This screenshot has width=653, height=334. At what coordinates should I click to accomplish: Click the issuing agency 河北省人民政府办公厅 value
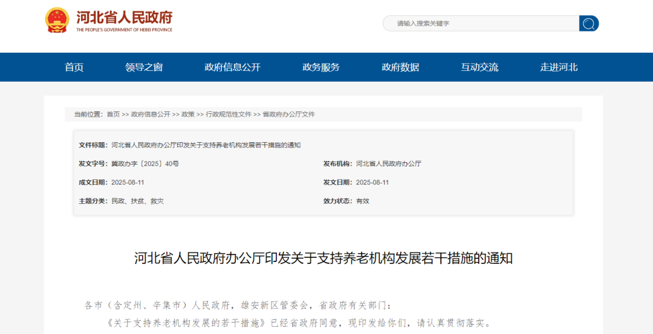389,164
